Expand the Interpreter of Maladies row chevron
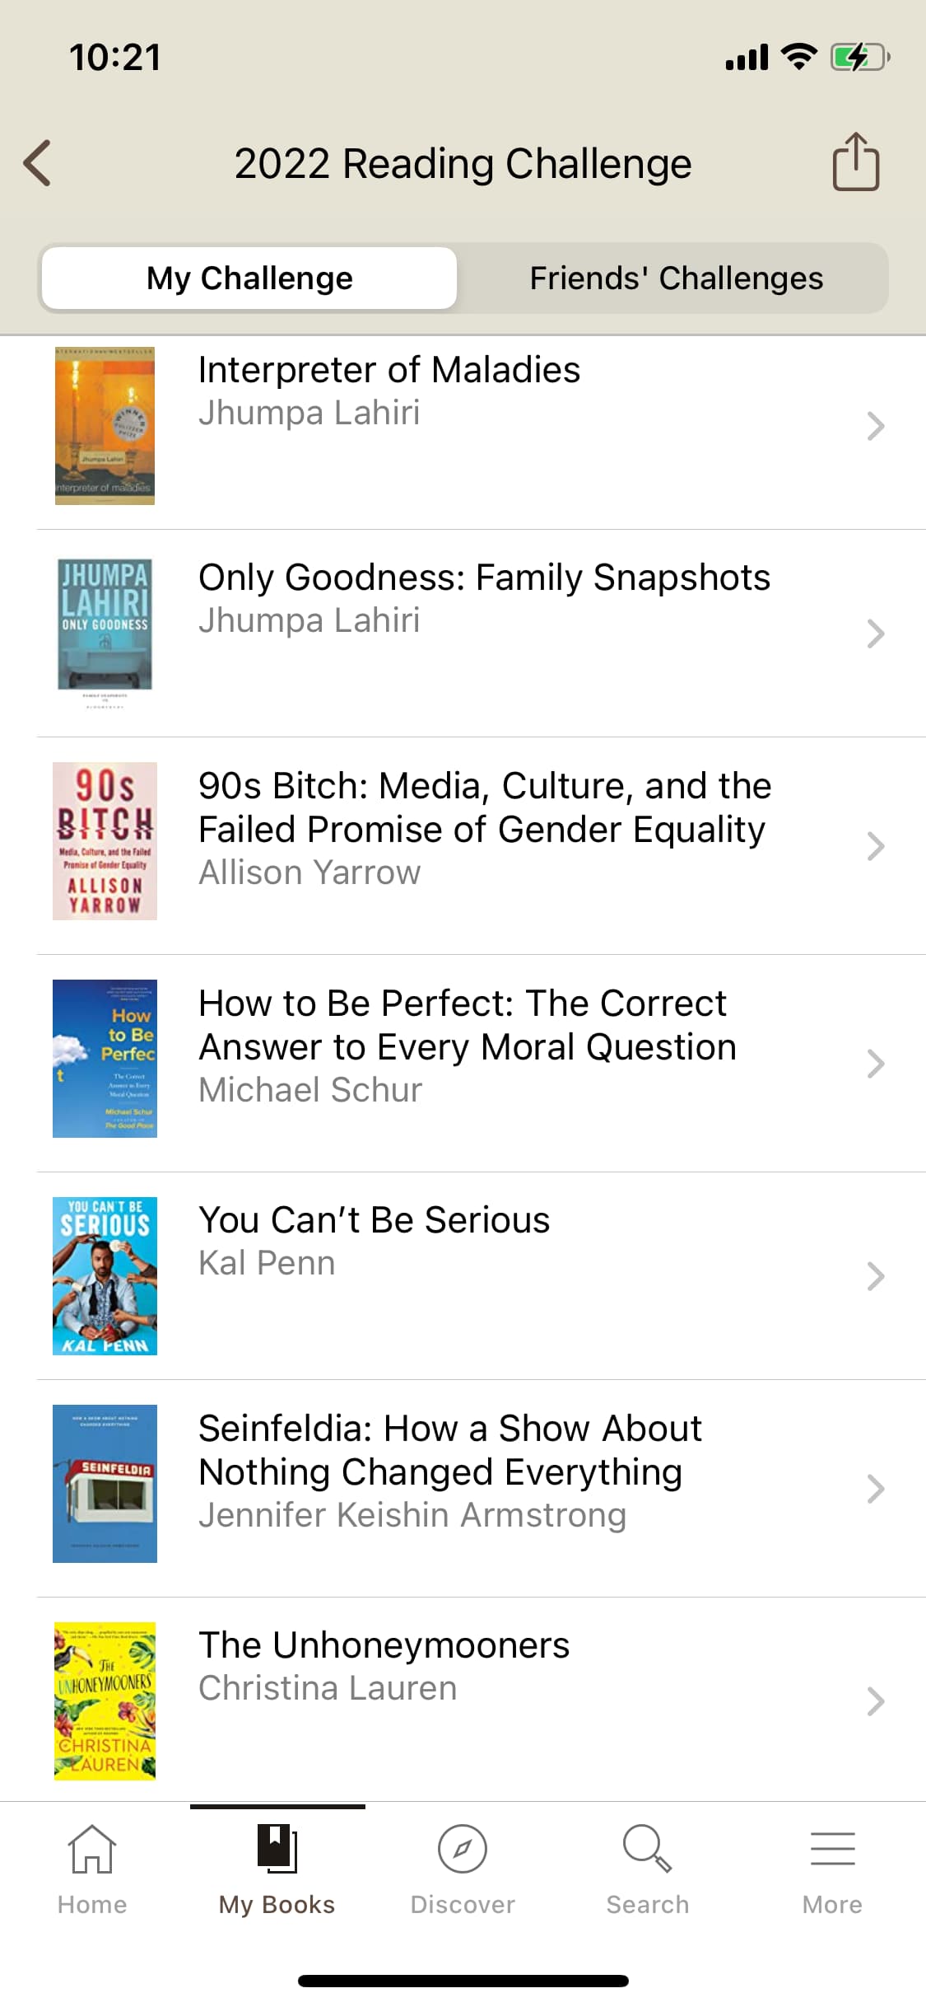This screenshot has width=926, height=2007. 875,426
